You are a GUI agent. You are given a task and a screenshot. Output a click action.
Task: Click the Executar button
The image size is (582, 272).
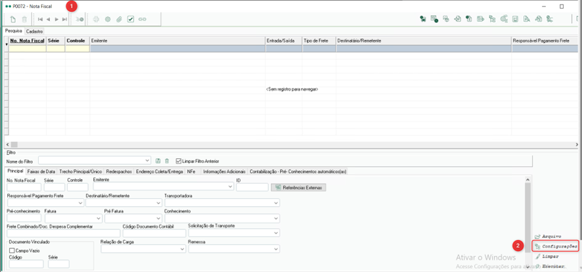(550, 266)
